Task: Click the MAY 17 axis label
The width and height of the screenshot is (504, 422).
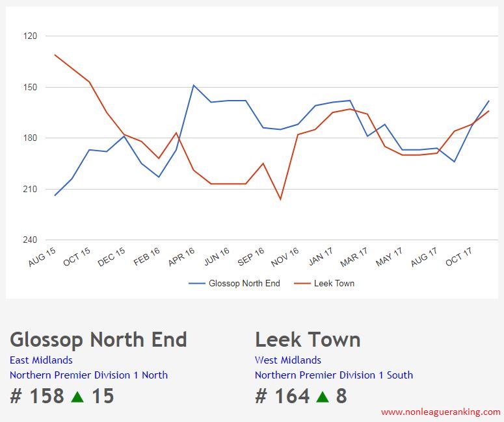Action: click(389, 257)
